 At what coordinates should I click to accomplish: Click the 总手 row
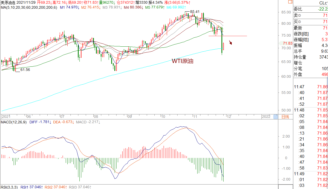pos(311,51)
